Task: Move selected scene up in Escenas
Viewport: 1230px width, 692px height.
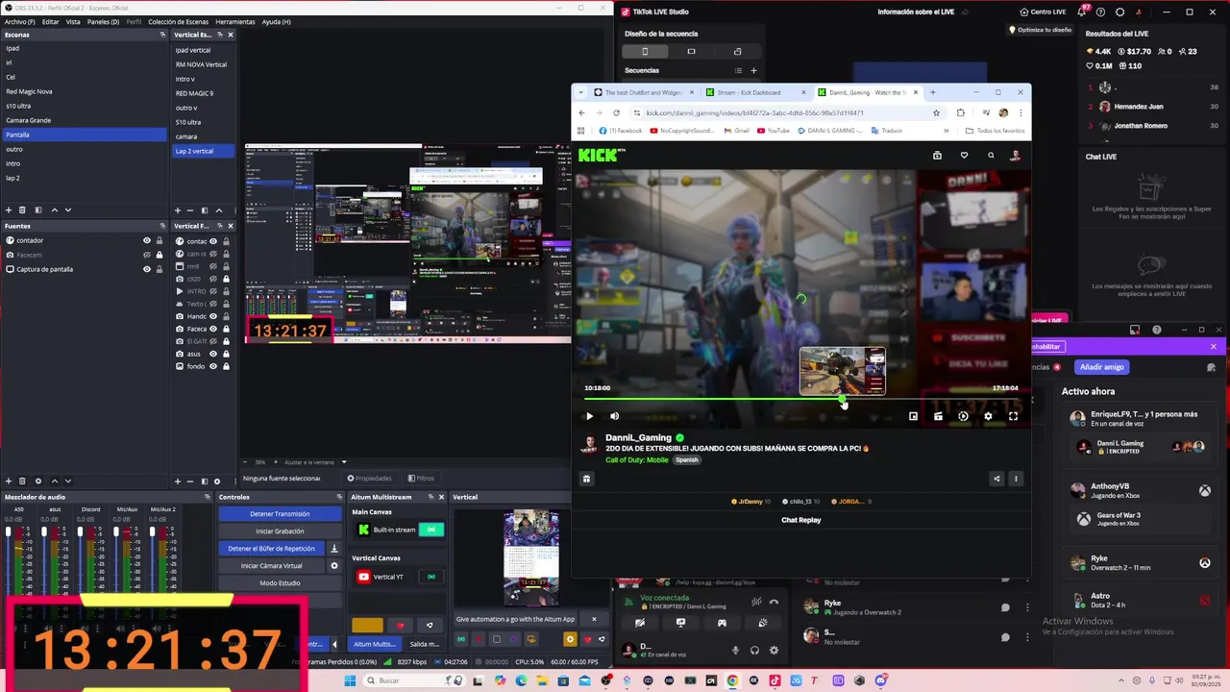Action: pyautogui.click(x=54, y=210)
